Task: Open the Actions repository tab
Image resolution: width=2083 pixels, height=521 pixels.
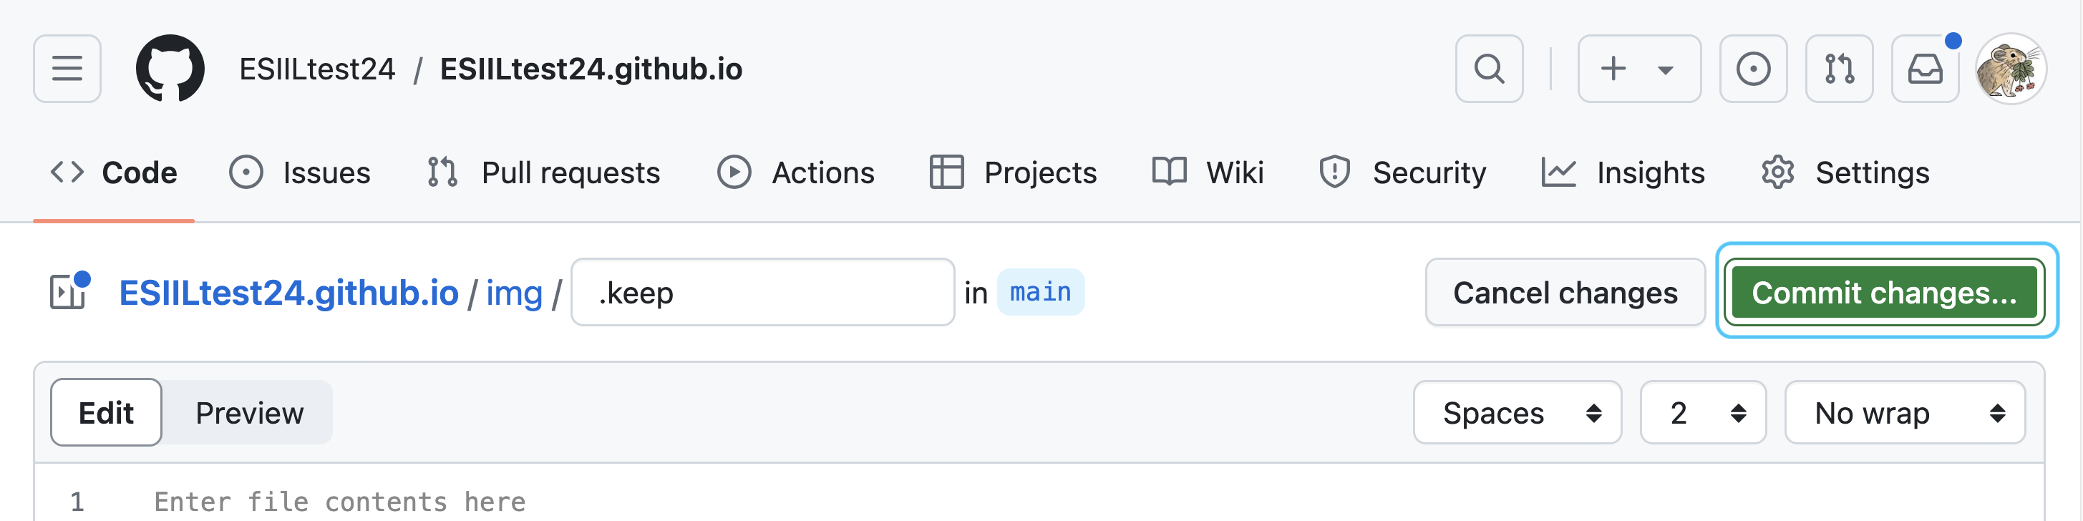Action: tap(796, 172)
